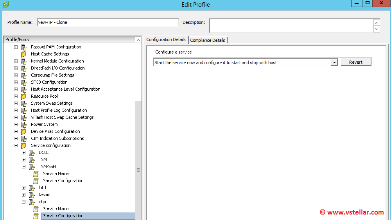Expand the DCUI service node

pos(23,153)
